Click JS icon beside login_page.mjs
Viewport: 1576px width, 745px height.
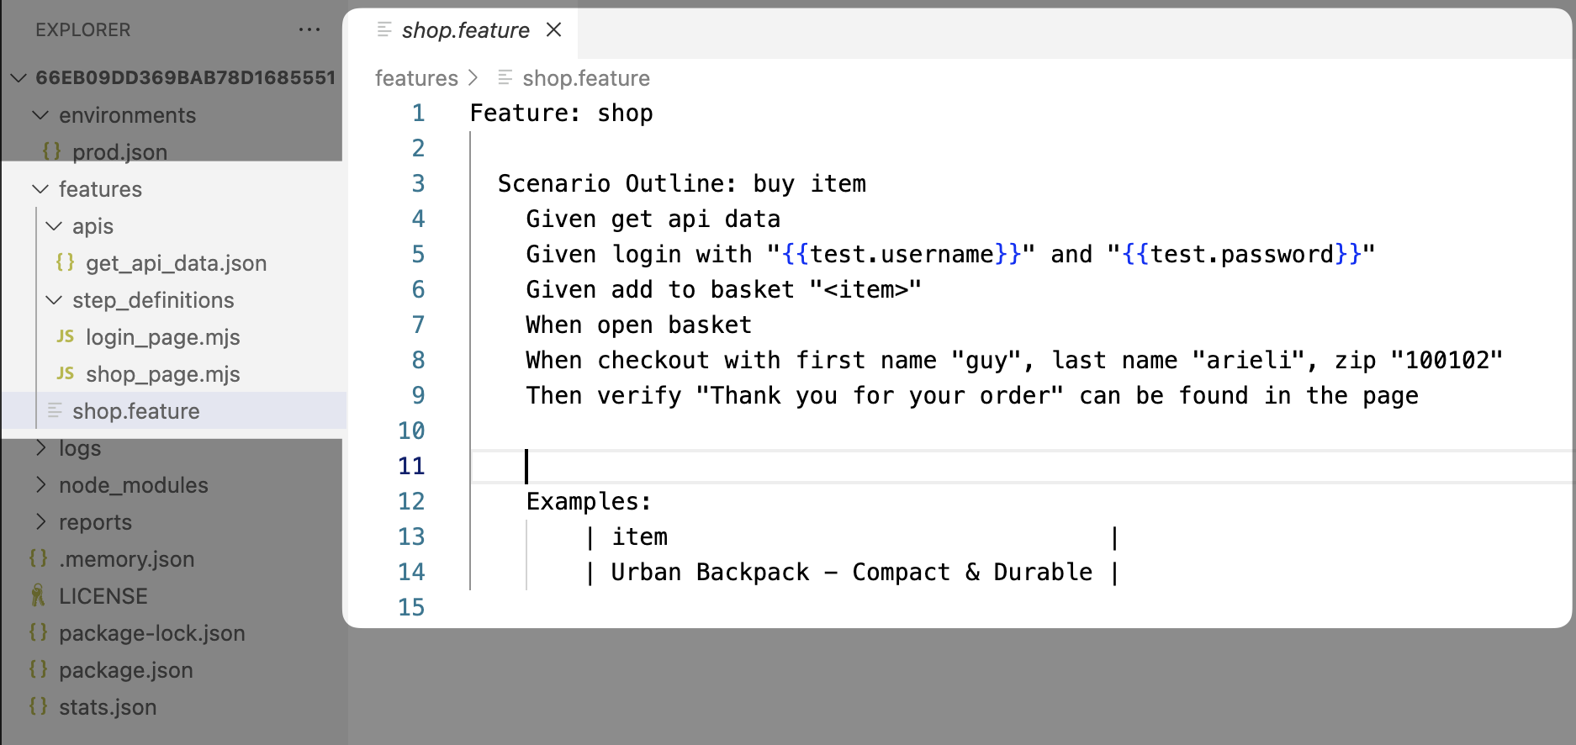pos(66,336)
